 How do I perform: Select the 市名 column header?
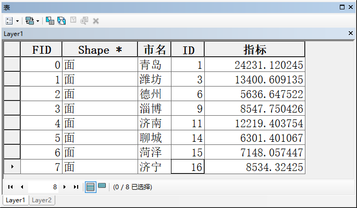point(154,49)
